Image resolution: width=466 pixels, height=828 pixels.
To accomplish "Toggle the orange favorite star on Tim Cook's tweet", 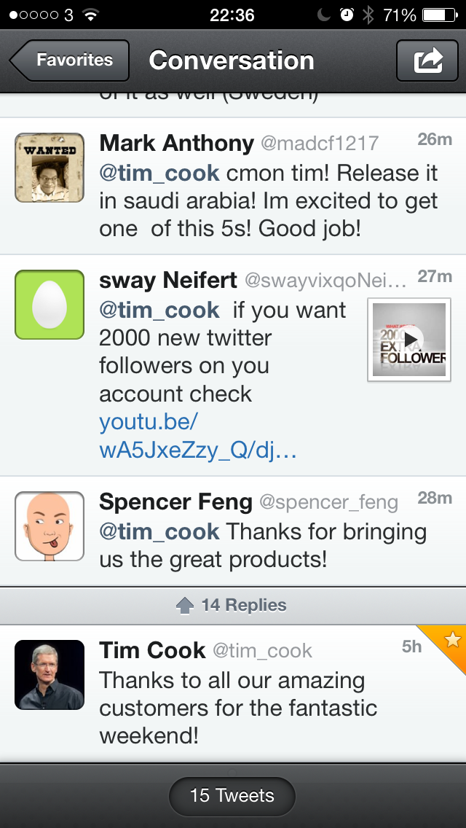I will coord(451,640).
